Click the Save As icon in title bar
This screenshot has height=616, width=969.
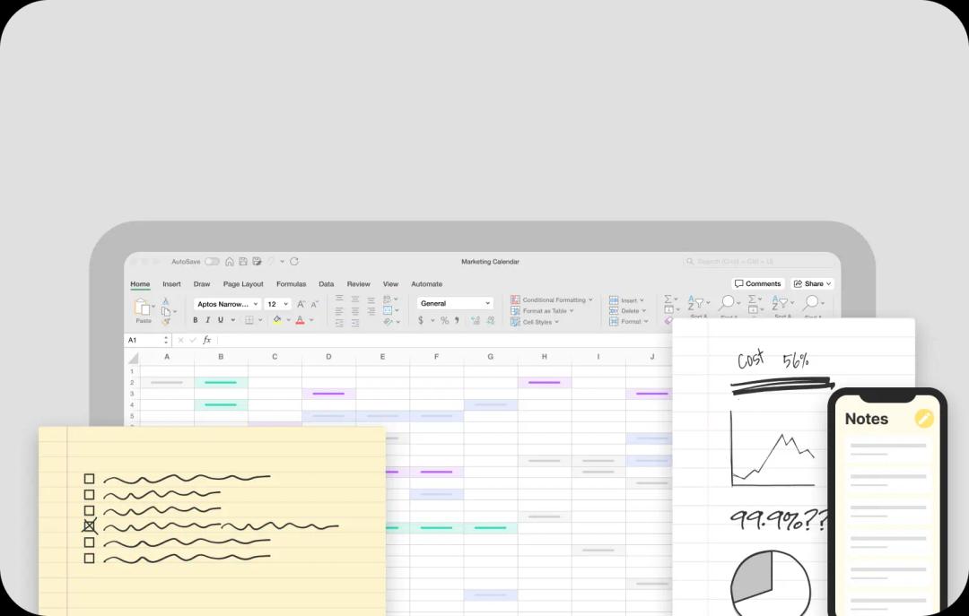point(257,261)
